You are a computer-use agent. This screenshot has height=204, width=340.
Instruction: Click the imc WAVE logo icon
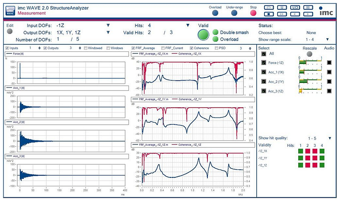click(x=11, y=11)
